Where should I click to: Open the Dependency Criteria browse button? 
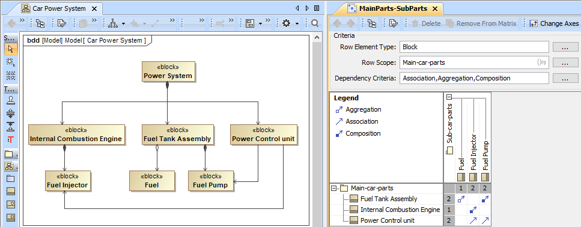(565, 78)
